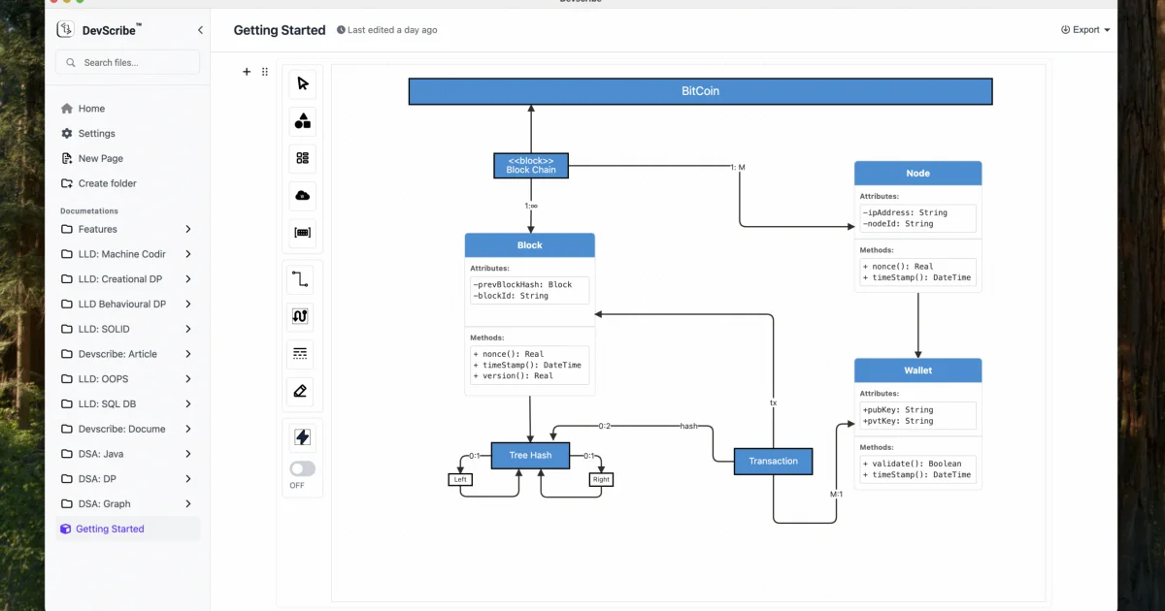Open the components grid tool
The image size is (1165, 611).
click(x=302, y=158)
